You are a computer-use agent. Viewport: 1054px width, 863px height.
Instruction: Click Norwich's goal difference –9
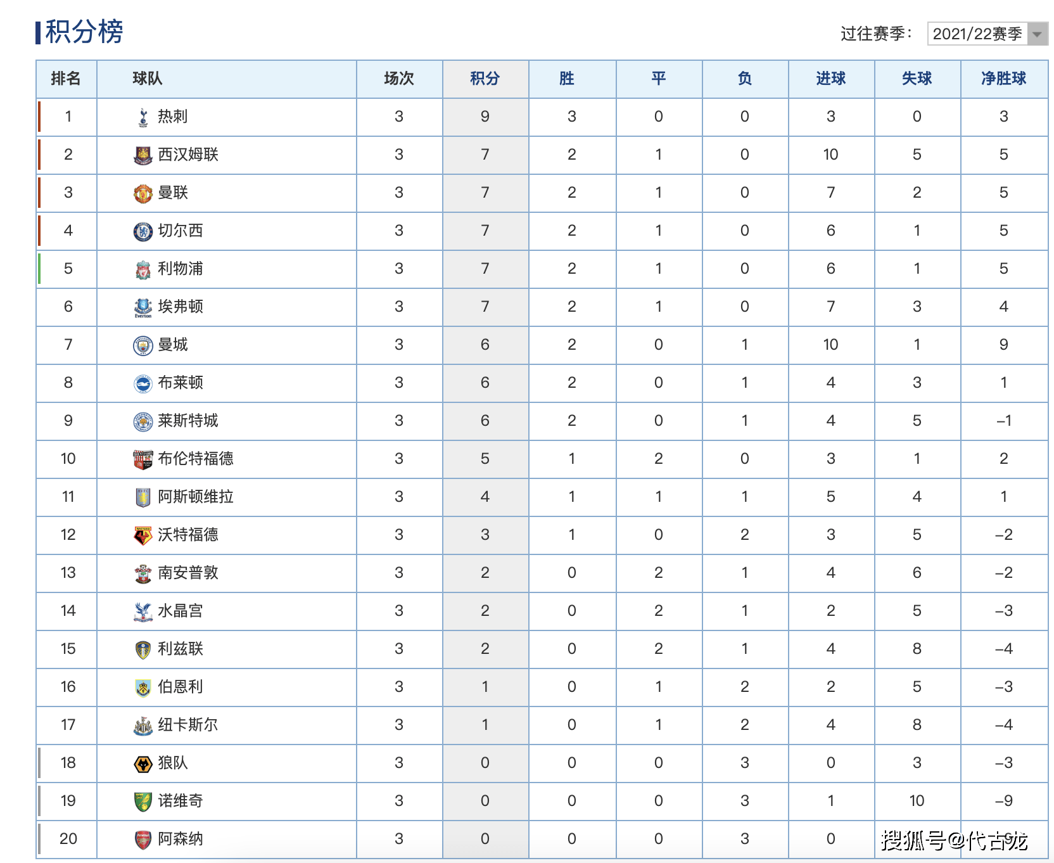(x=1004, y=801)
